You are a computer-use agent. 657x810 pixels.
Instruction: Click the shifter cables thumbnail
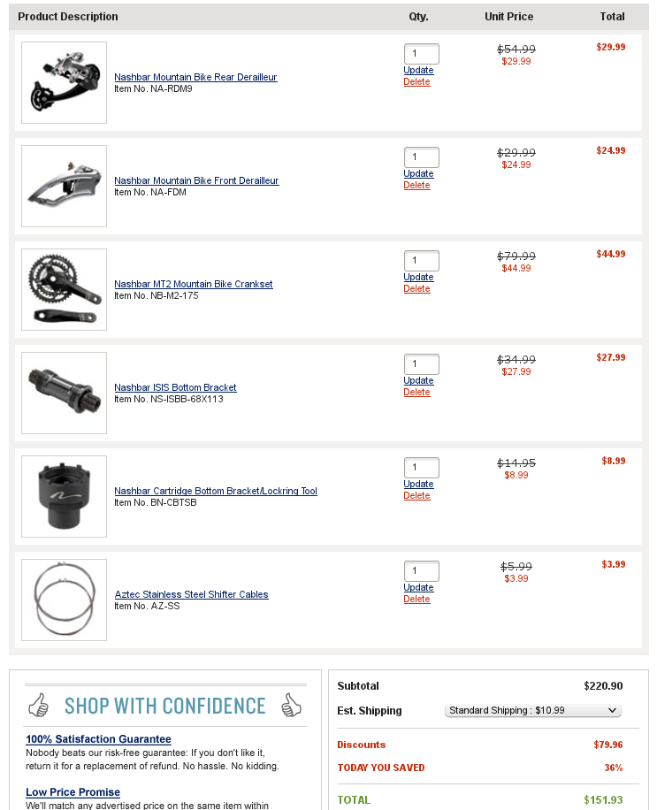pyautogui.click(x=64, y=600)
